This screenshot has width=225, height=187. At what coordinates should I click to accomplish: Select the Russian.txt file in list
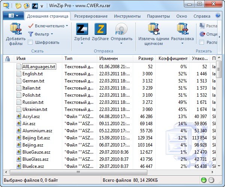(x=33, y=102)
